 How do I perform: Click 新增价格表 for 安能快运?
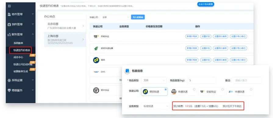point(192,36)
